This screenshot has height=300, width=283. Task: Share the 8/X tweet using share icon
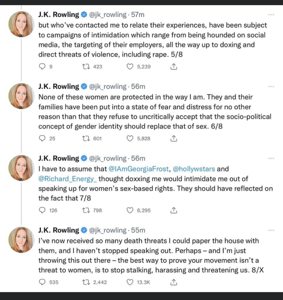click(173, 282)
